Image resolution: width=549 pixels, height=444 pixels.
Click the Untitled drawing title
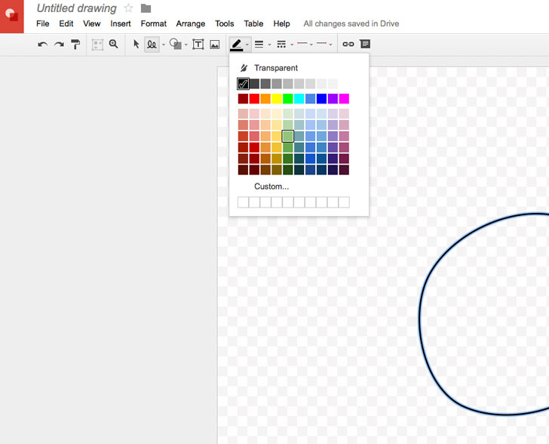click(77, 8)
